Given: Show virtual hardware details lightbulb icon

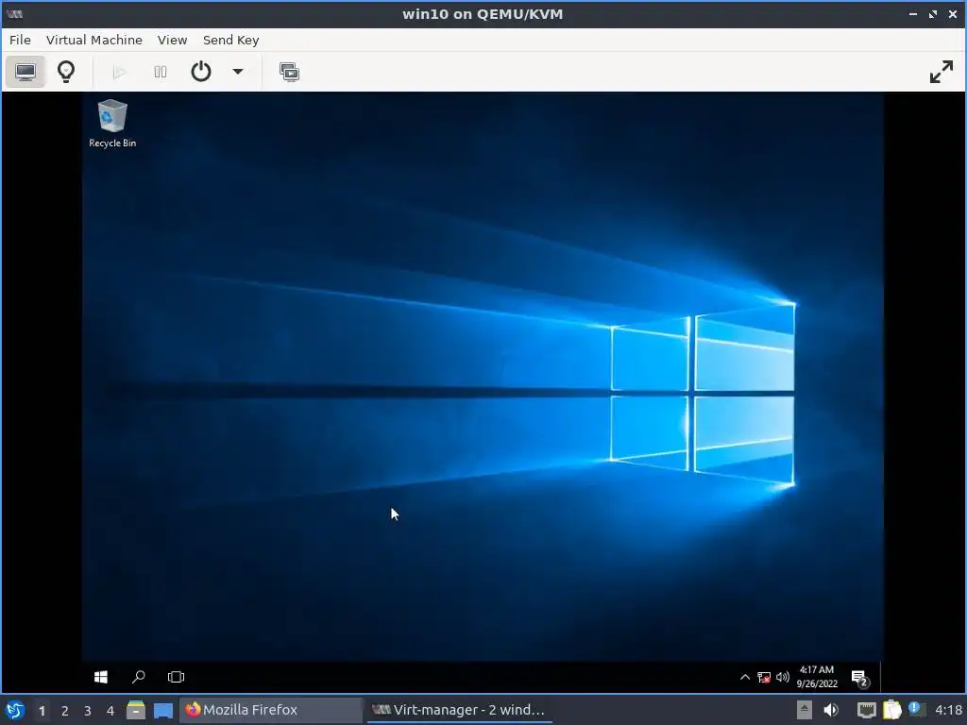Looking at the screenshot, I should (x=66, y=72).
